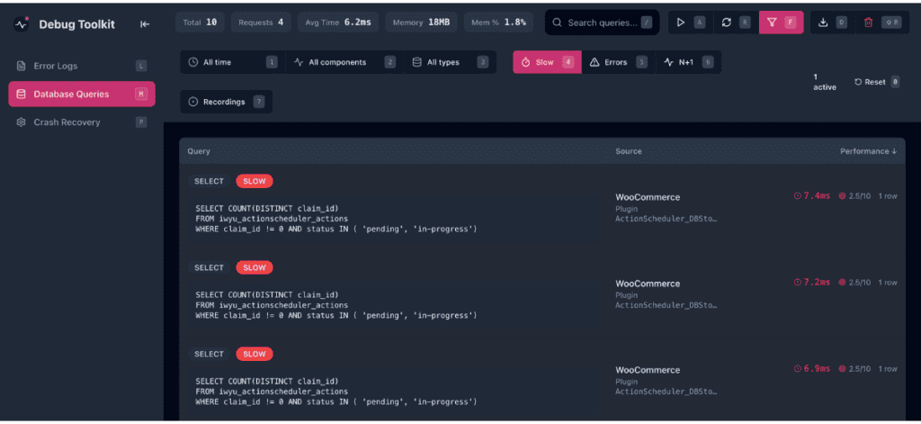This screenshot has width=921, height=424.
Task: Toggle the filter funnel button
Action: [x=782, y=23]
